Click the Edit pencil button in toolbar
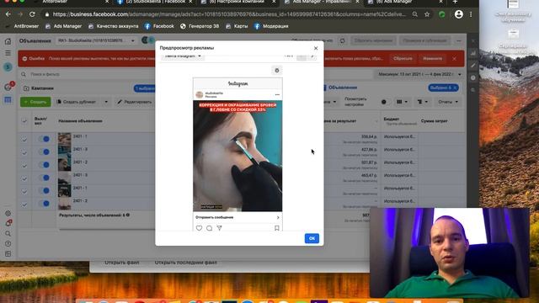This screenshot has width=539, height=303. pyautogui.click(x=134, y=102)
